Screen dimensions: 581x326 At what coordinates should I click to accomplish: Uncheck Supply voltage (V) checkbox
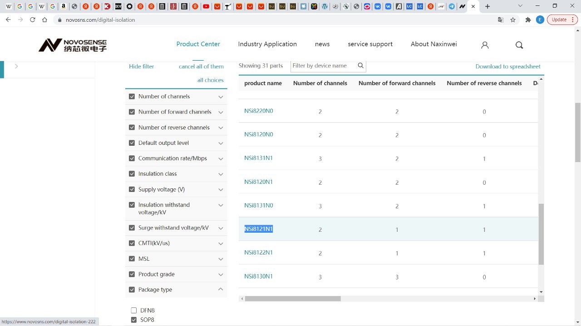point(132,189)
